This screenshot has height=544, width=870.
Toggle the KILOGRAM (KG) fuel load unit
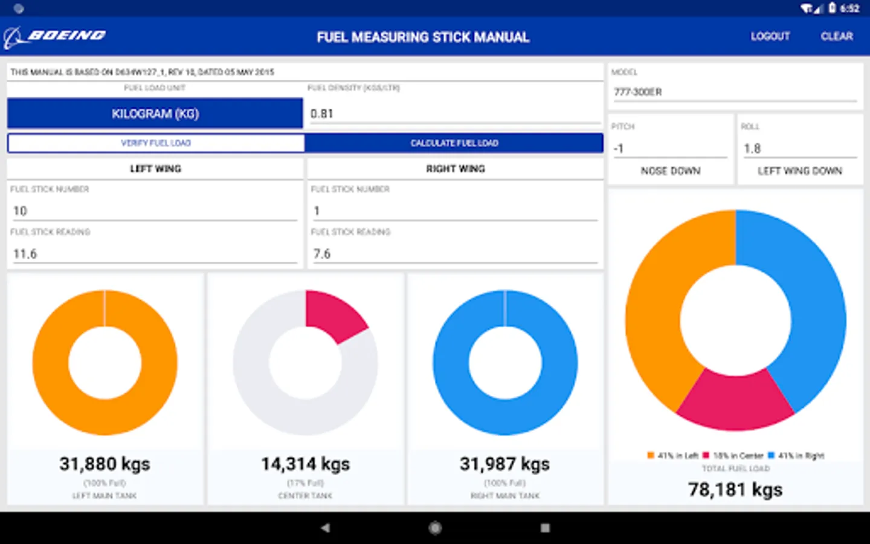pyautogui.click(x=155, y=114)
